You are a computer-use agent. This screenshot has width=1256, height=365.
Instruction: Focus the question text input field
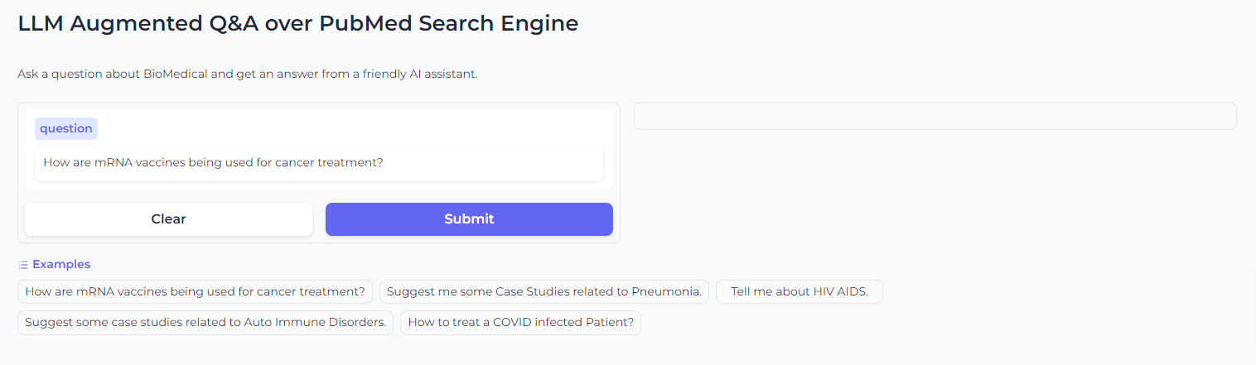[x=318, y=163]
